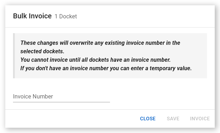
Task: Click the Bulk Invoice dialog title
Action: coord(32,16)
